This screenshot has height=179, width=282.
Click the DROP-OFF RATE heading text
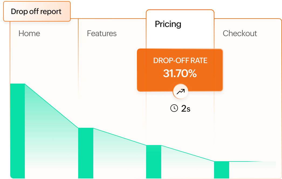(180, 60)
